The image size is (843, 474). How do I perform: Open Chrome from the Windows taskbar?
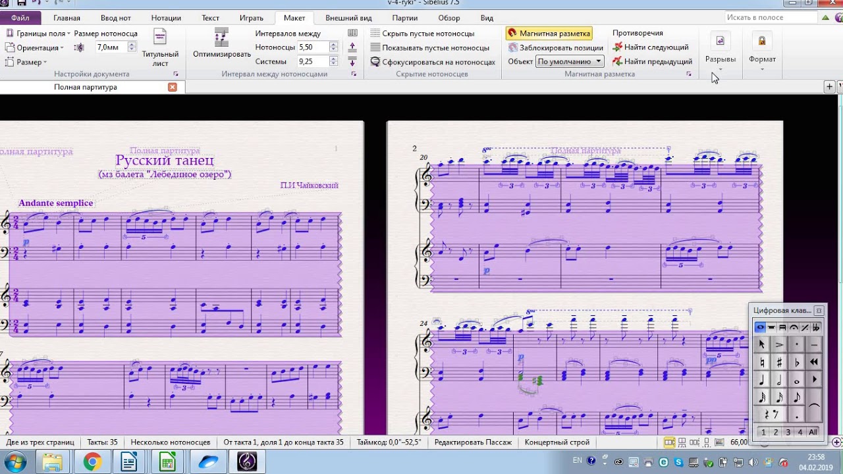click(92, 462)
